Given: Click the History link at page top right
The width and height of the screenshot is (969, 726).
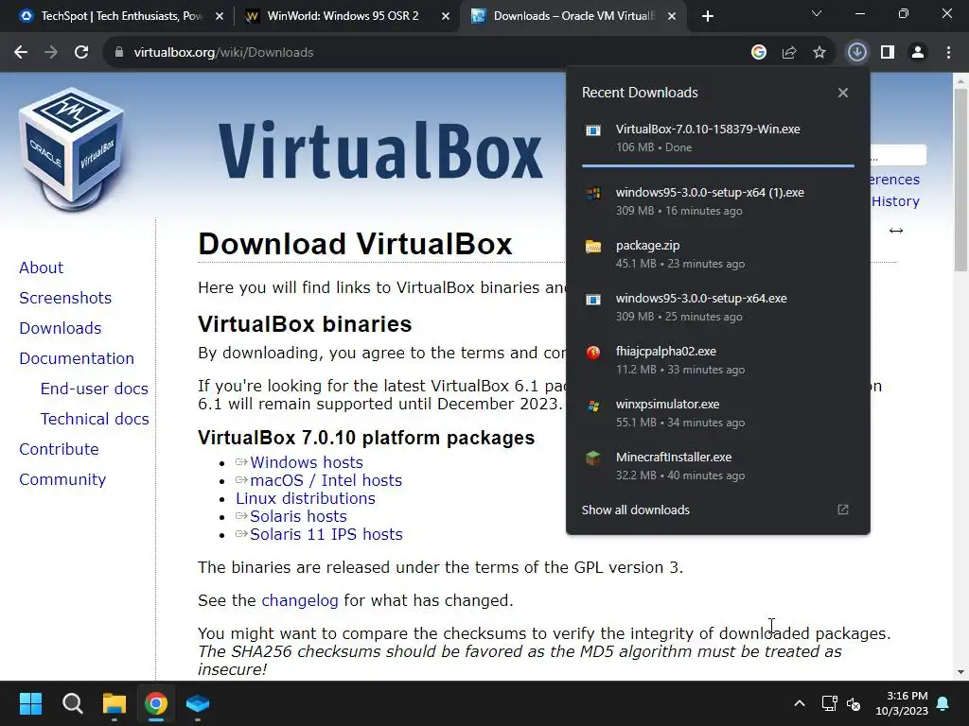Looking at the screenshot, I should tap(895, 201).
